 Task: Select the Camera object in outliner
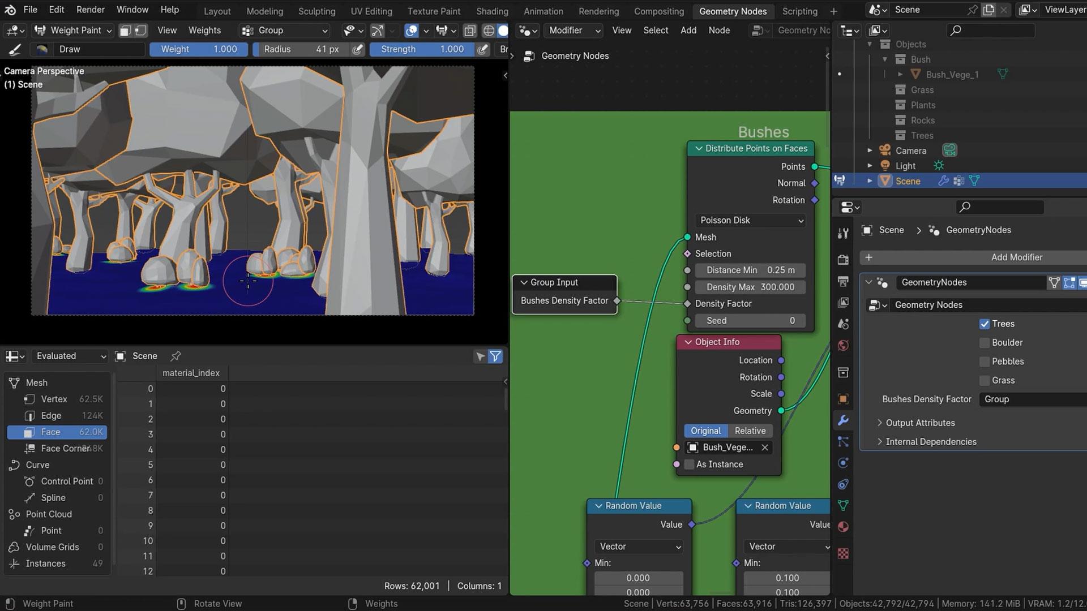(910, 151)
